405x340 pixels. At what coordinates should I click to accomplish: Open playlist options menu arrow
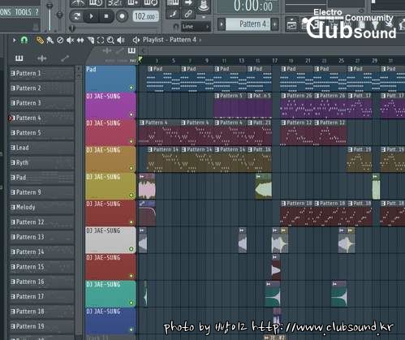coord(14,41)
